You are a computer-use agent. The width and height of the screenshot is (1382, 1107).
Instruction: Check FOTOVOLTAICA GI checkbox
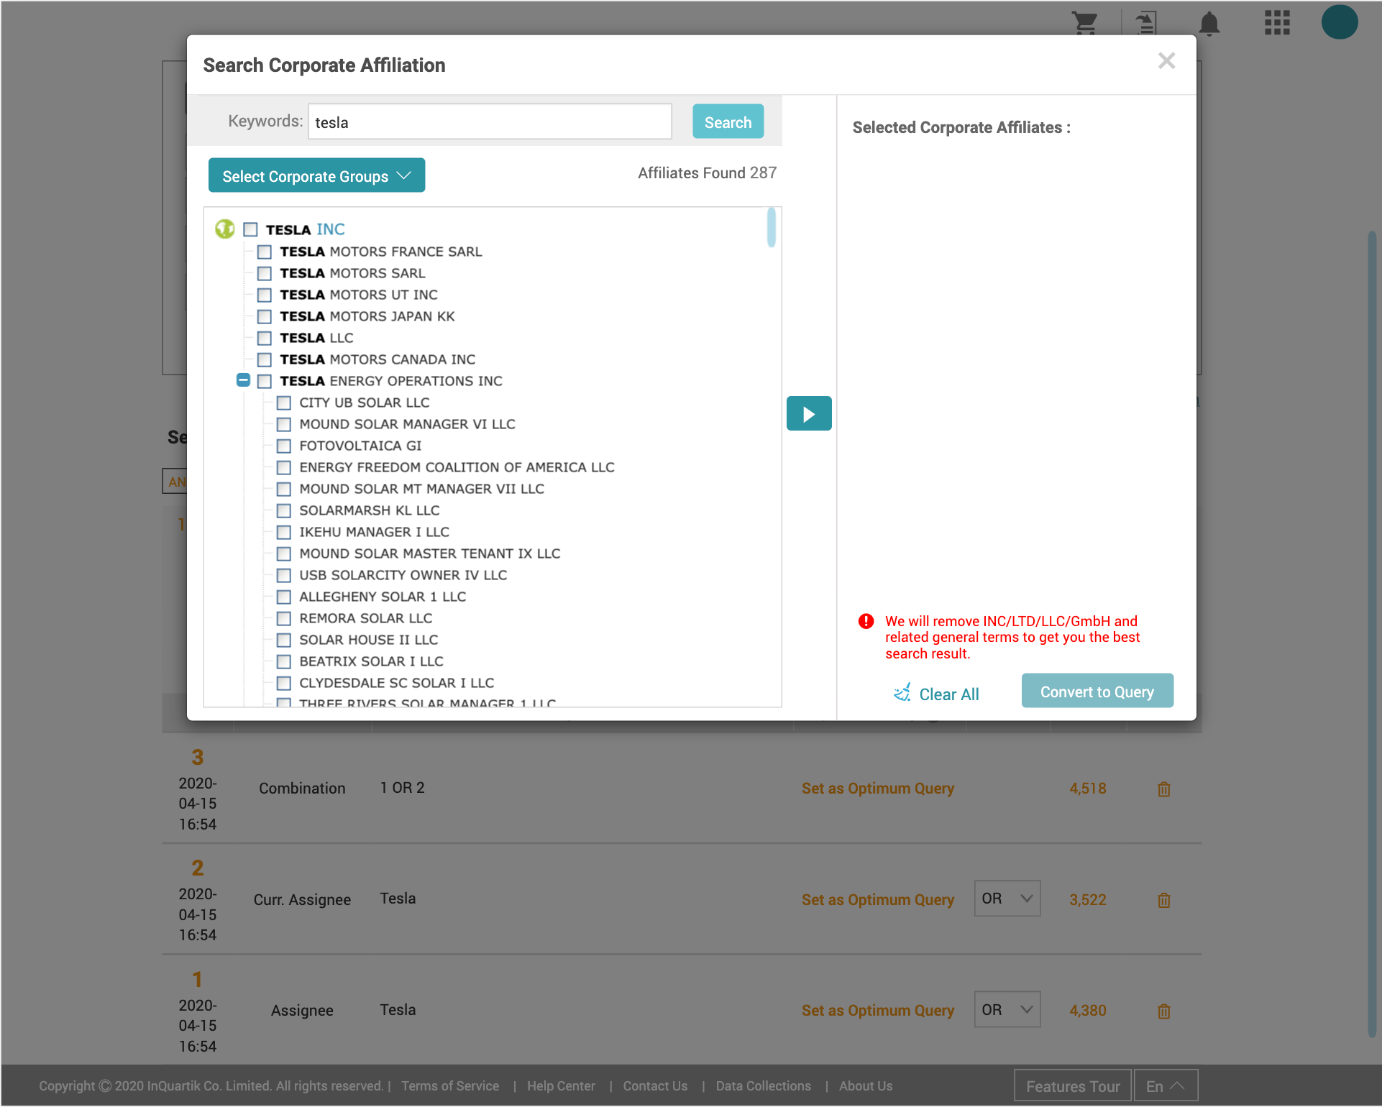(284, 446)
